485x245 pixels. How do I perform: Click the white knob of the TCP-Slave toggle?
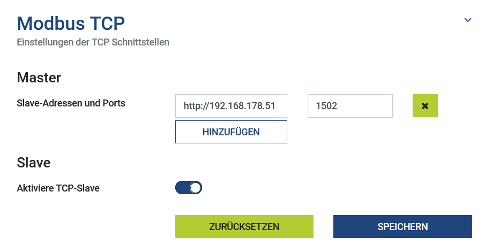(x=195, y=188)
